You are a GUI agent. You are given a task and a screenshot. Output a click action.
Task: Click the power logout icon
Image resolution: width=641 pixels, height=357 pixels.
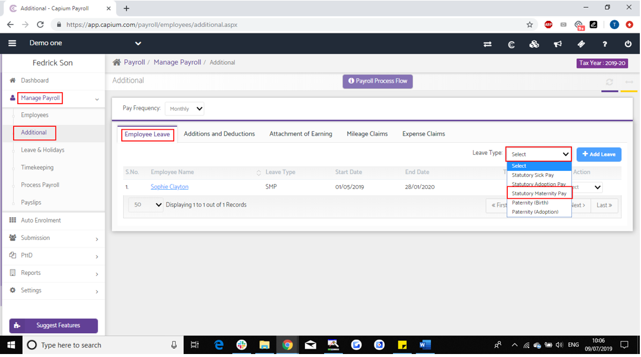click(x=628, y=44)
